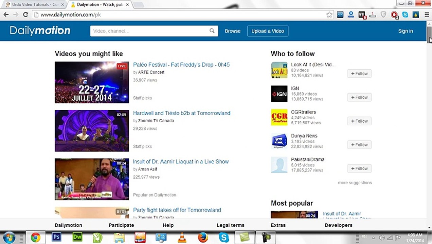
Task: Open the PakistaniDrama channel avatar
Action: click(279, 165)
